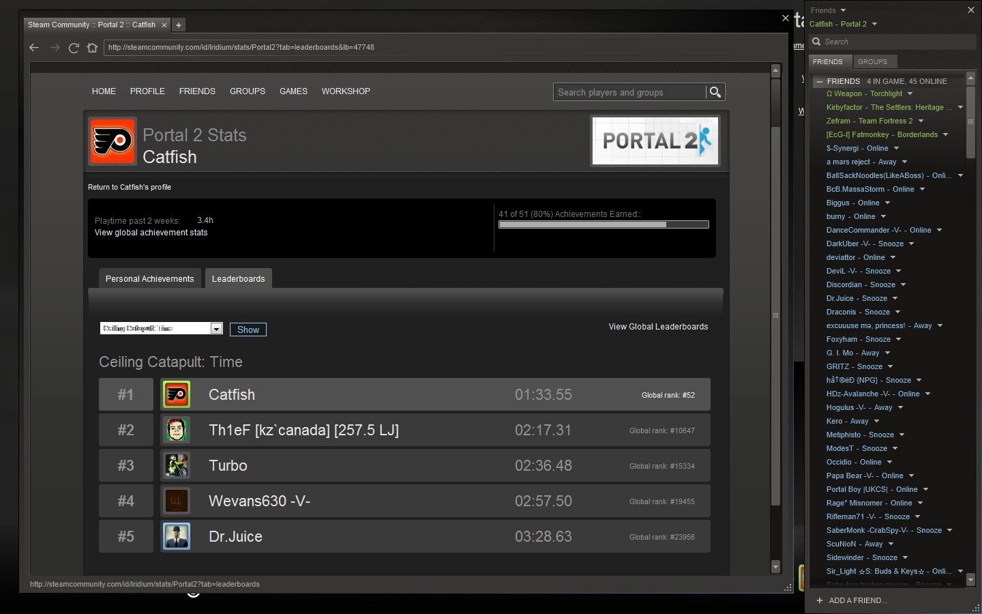Click Turbo's avatar in leaderboard row #3
This screenshot has height=614, width=982.
177,465
